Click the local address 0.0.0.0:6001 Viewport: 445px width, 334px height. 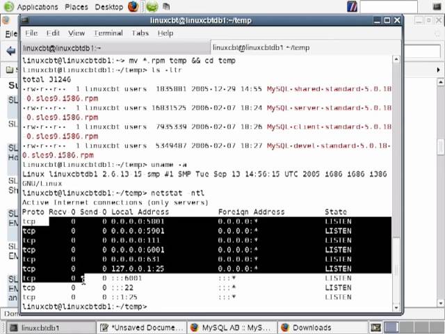click(138, 250)
